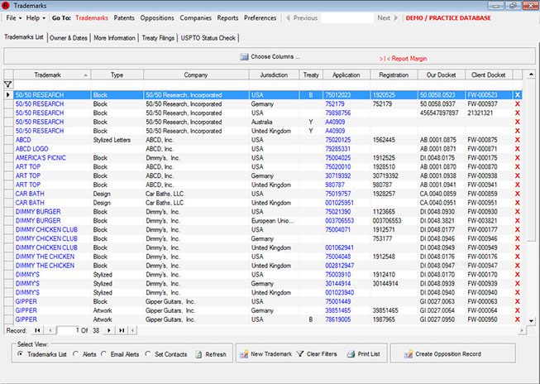Open the File dropdown menu
The height and width of the screenshot is (384, 540).
pyautogui.click(x=13, y=17)
